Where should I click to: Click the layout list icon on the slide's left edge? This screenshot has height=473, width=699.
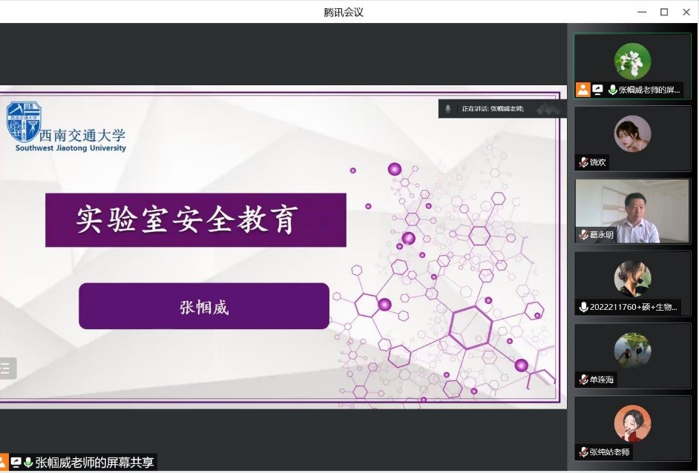(x=6, y=368)
